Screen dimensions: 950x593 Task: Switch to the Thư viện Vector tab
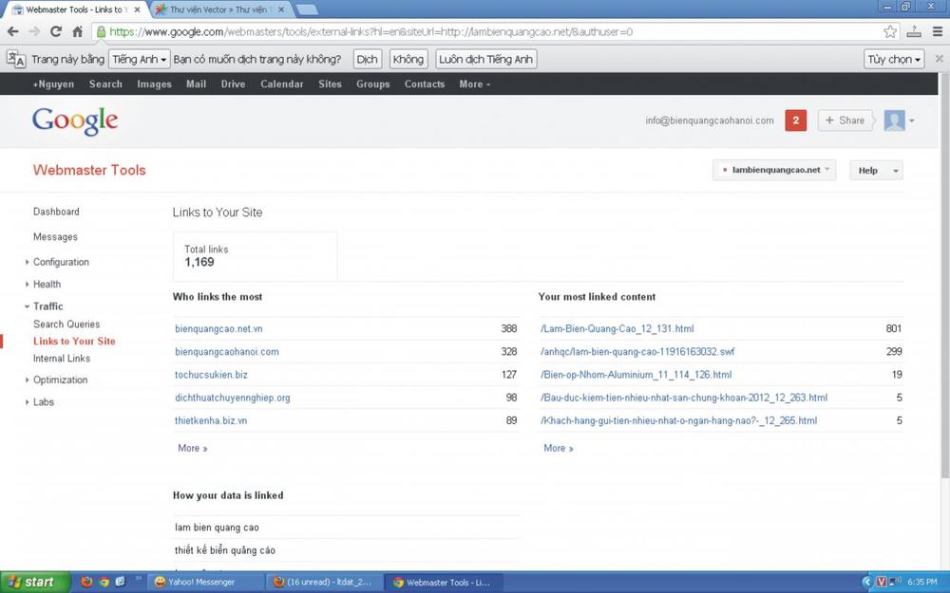(x=220, y=9)
